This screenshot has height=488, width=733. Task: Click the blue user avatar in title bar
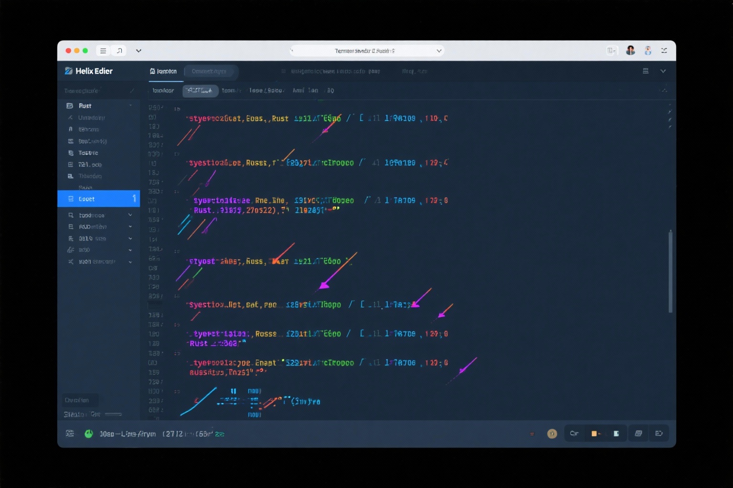coord(648,51)
